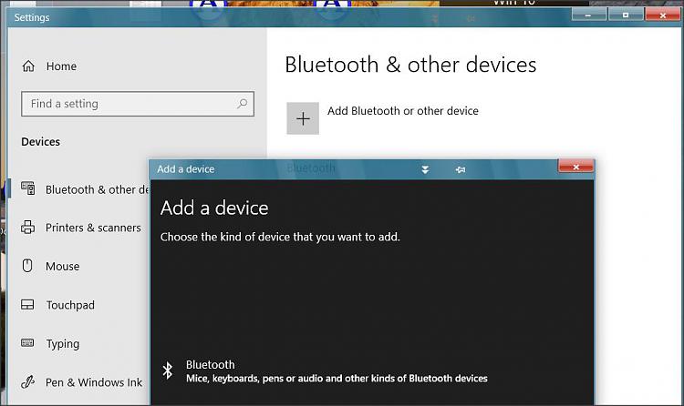Click the Find a setting search box
This screenshot has width=684, height=406.
[x=138, y=104]
